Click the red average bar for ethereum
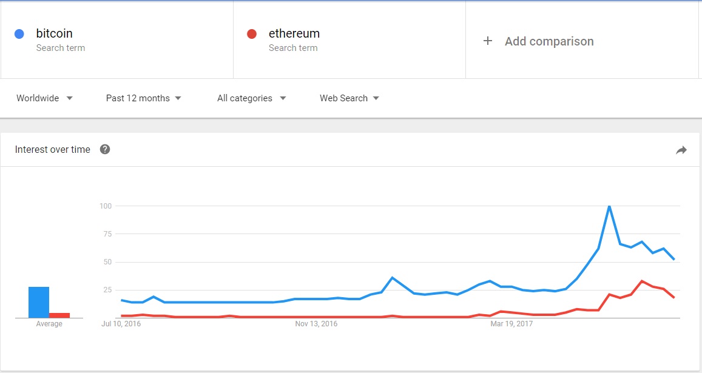702x373 pixels. [x=59, y=315]
